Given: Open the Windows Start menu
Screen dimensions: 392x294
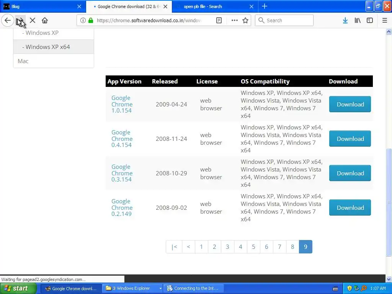Looking at the screenshot, I should tap(18, 288).
